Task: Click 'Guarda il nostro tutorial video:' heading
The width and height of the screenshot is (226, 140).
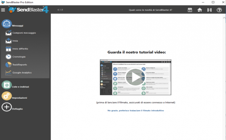Action: (x=137, y=52)
